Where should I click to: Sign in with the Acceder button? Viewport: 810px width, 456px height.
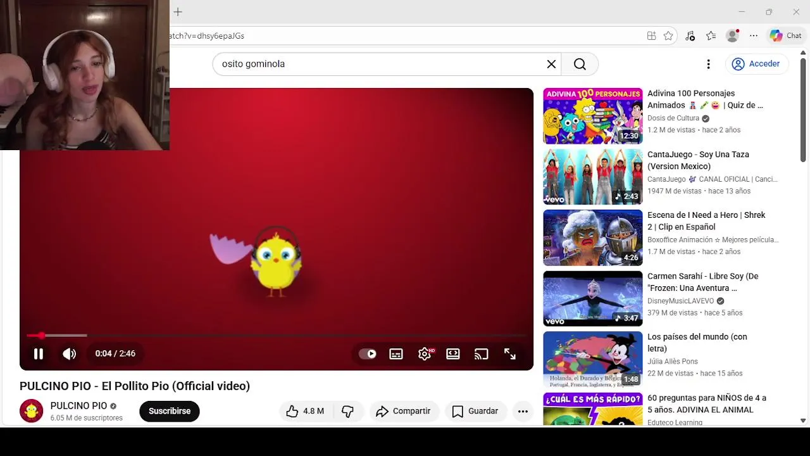(x=756, y=64)
